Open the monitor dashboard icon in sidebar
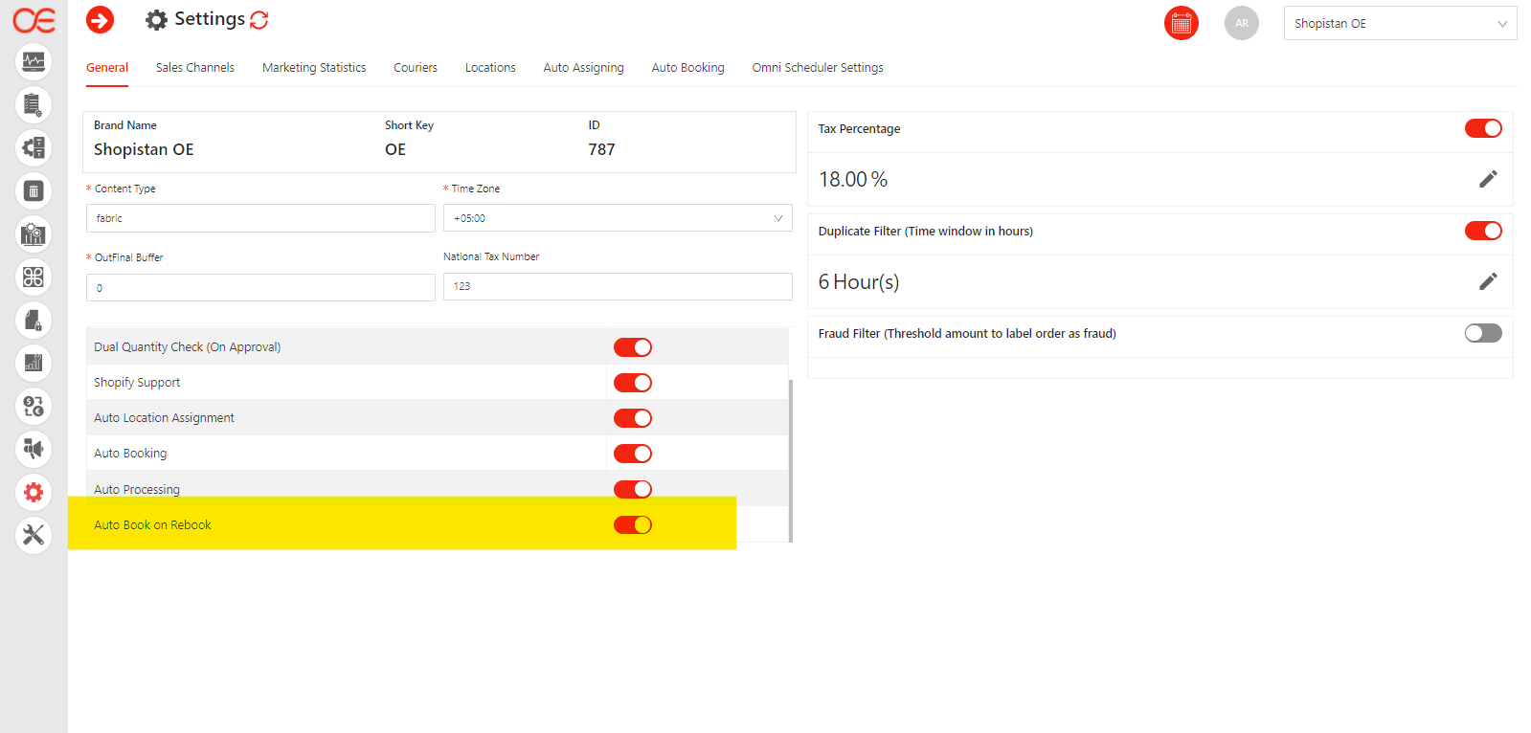This screenshot has width=1531, height=733. tap(34, 62)
